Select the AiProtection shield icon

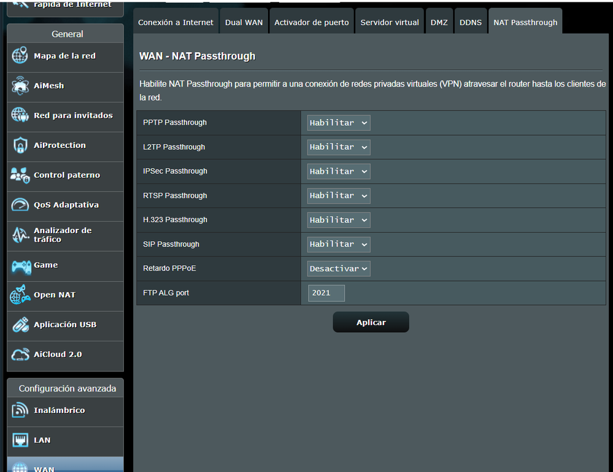click(x=20, y=145)
